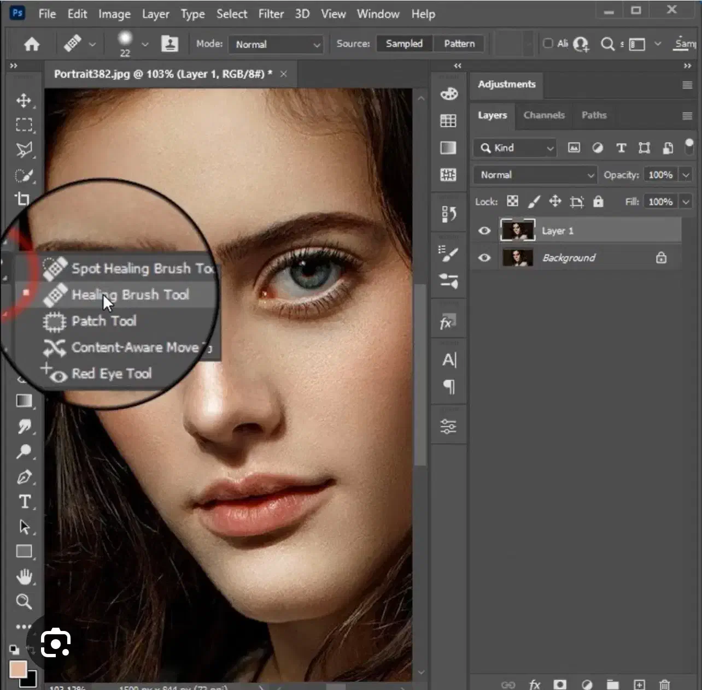Open the Mode dropdown set to Normal

point(276,44)
